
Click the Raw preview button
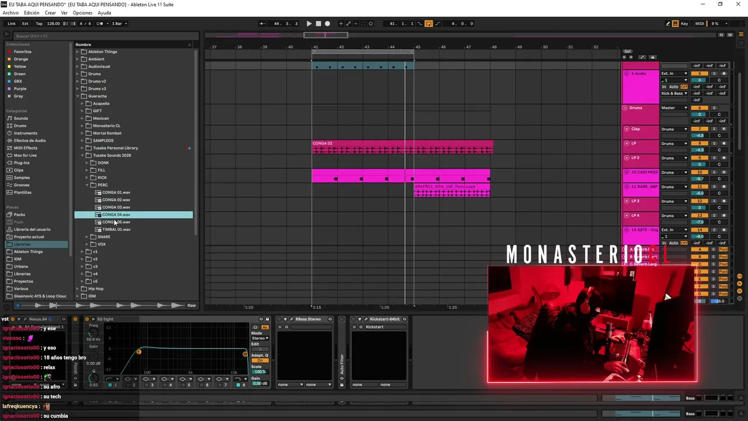click(191, 306)
